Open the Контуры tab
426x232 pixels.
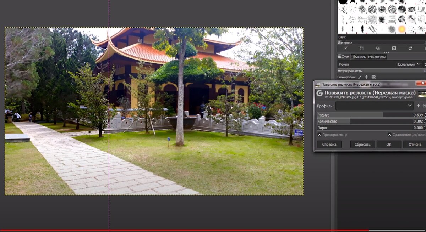pyautogui.click(x=377, y=57)
